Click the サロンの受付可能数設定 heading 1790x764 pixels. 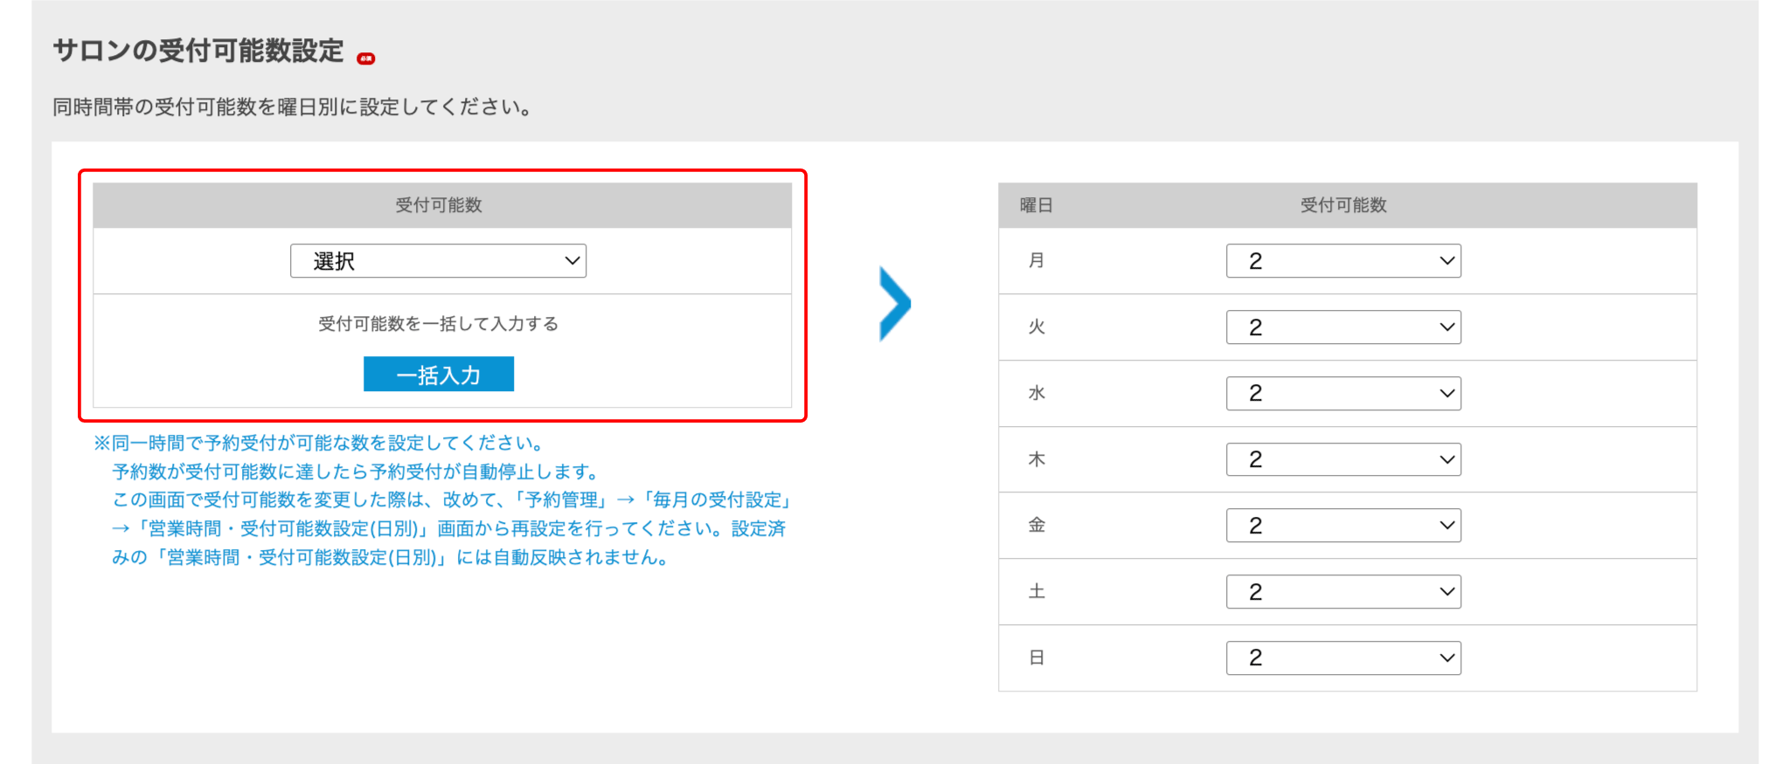coord(198,51)
